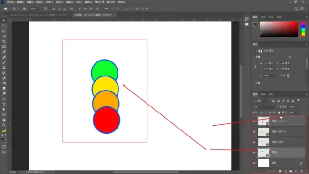This screenshot has height=174, width=309.
Task: Open the layer blend mode dropdown
Action: 264,107
